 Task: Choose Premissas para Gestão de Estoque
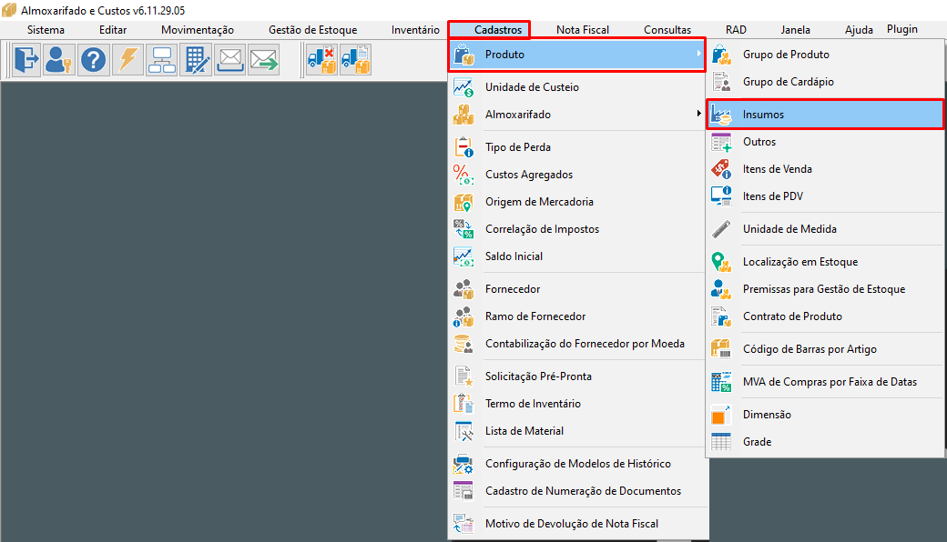(825, 289)
